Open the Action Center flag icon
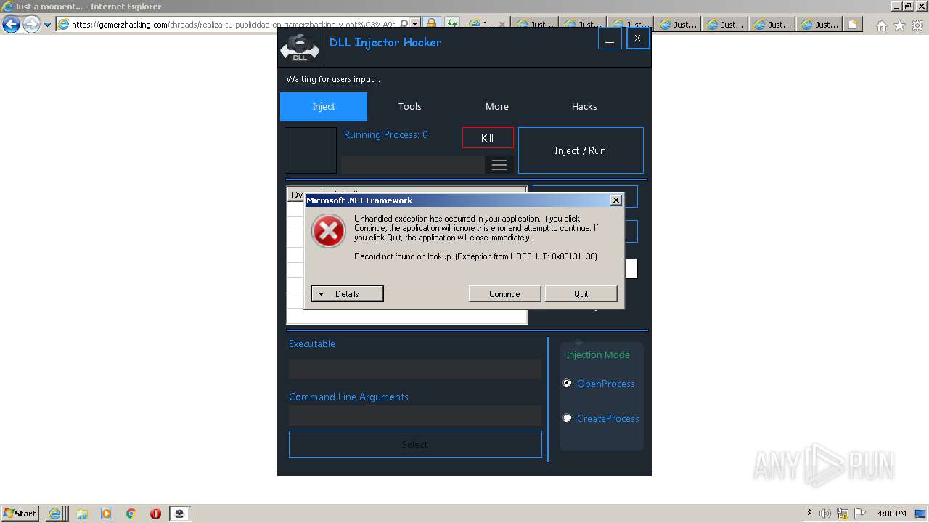 [859, 514]
